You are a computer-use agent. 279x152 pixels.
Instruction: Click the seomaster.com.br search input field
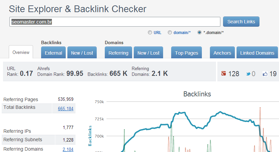[x=115, y=22]
